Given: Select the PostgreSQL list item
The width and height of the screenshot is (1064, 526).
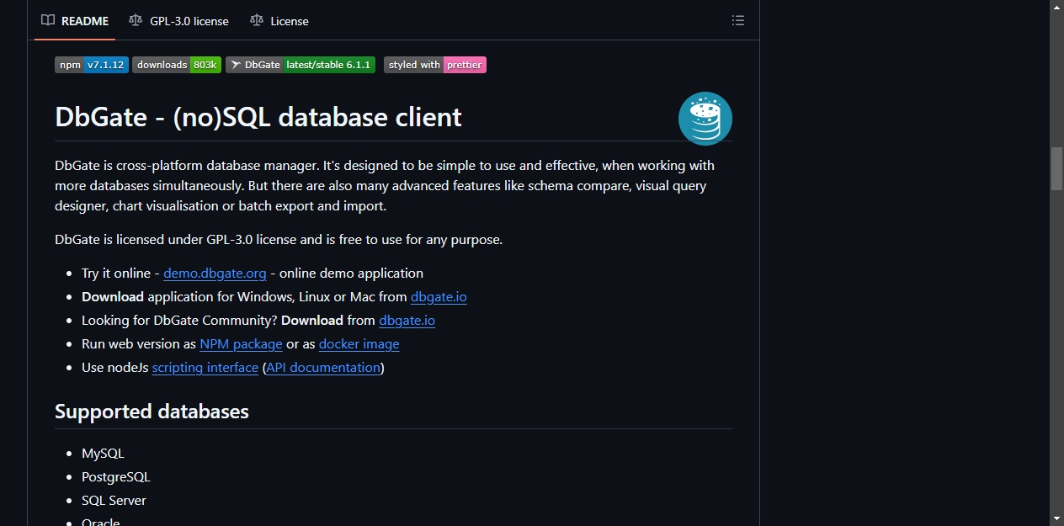Looking at the screenshot, I should click(116, 477).
